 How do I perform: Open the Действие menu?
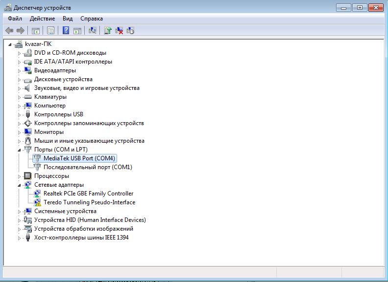[42, 19]
